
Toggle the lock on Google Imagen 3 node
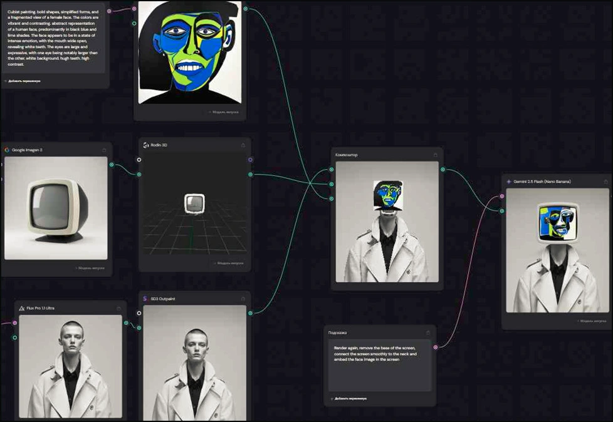coord(105,150)
